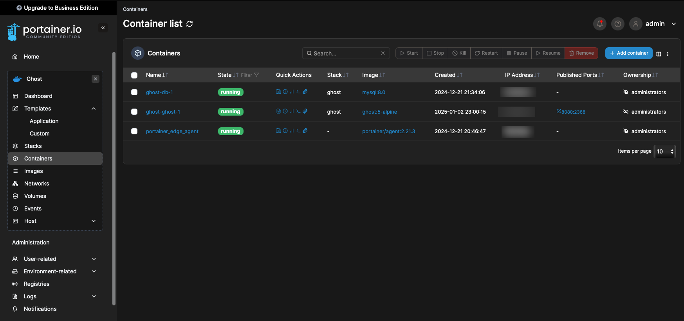
Task: Open inspect icon for ghost-db-1
Action: point(285,92)
